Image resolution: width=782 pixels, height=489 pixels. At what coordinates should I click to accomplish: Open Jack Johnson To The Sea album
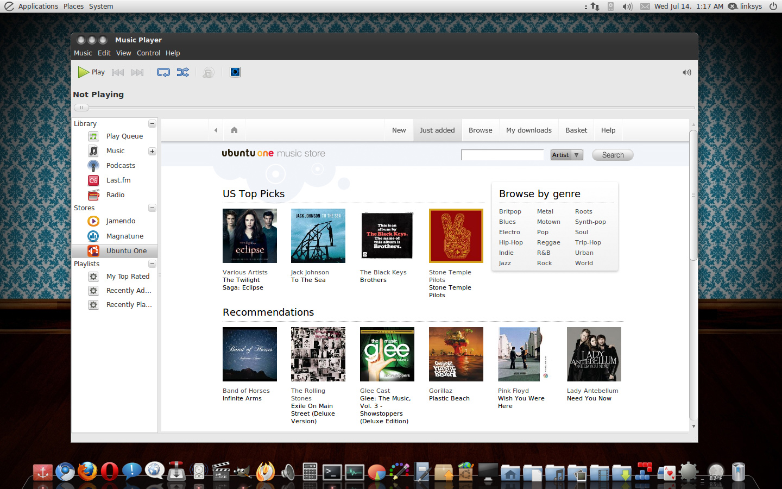point(318,236)
